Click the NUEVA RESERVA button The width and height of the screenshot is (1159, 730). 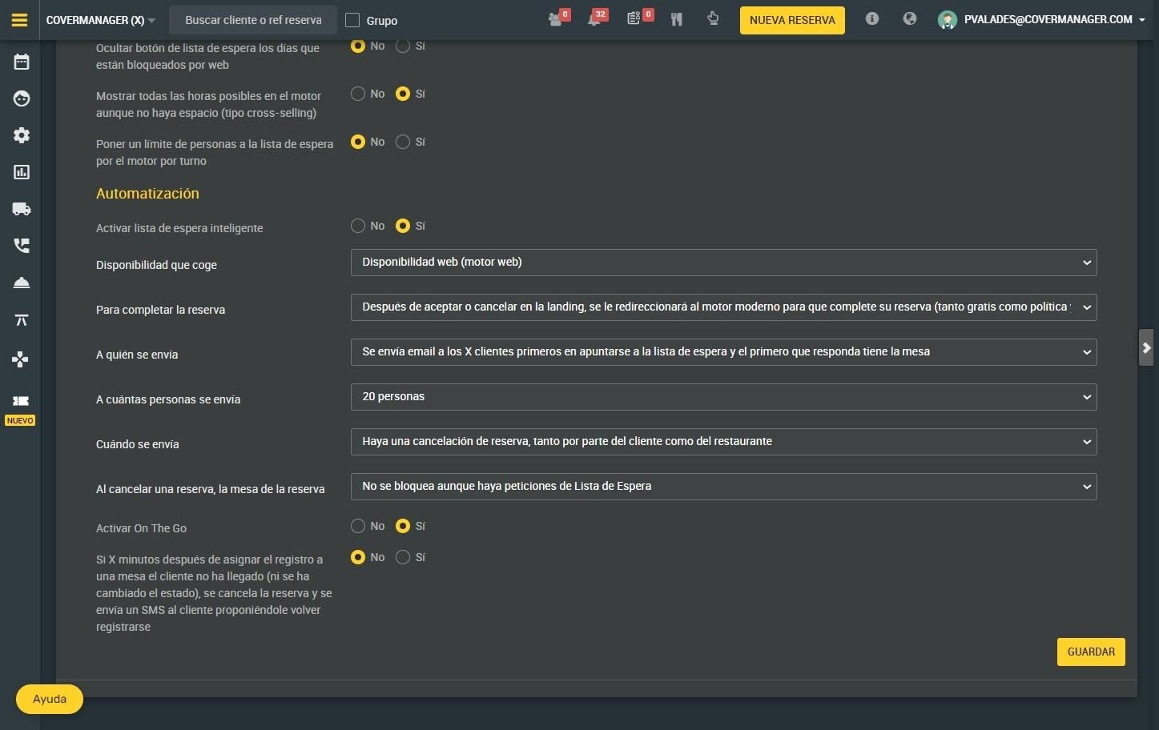792,20
